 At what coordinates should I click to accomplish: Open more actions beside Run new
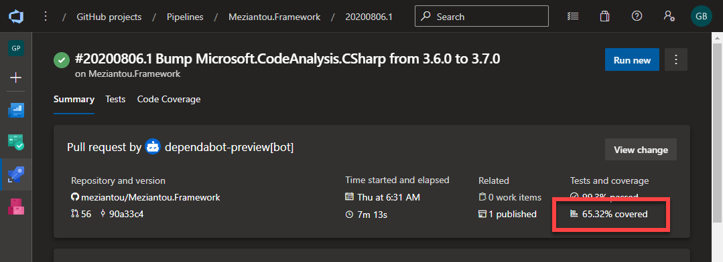(x=676, y=59)
